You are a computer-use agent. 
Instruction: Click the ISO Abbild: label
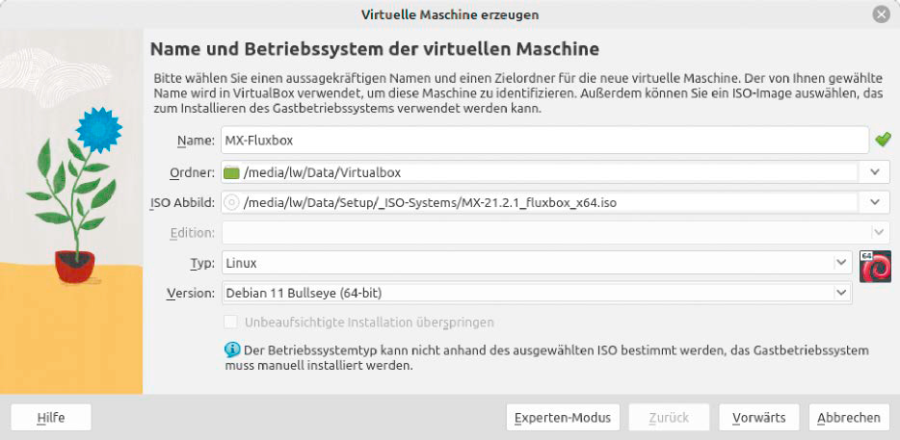pyautogui.click(x=182, y=202)
